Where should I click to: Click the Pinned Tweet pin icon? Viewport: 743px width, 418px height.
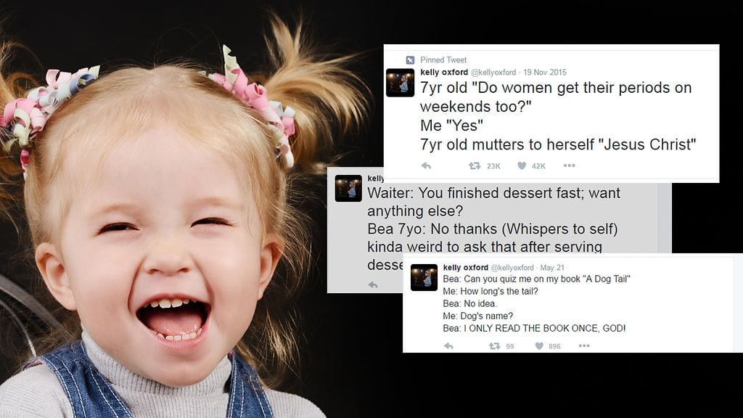tap(411, 60)
